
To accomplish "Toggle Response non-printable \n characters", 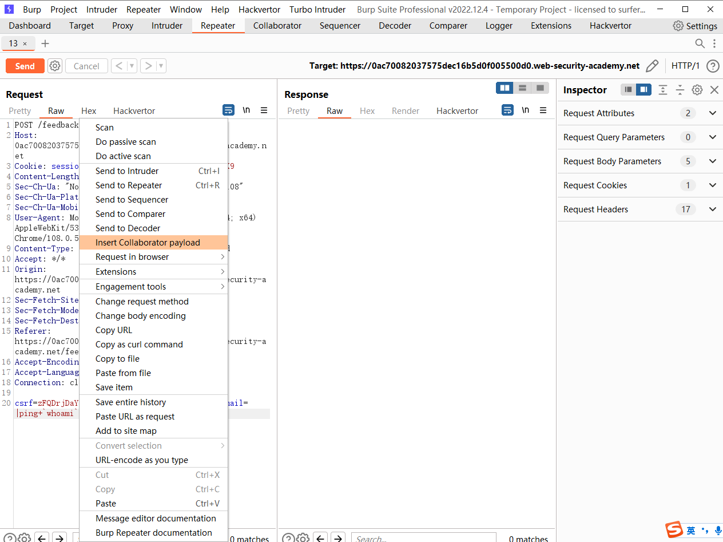I will (526, 110).
